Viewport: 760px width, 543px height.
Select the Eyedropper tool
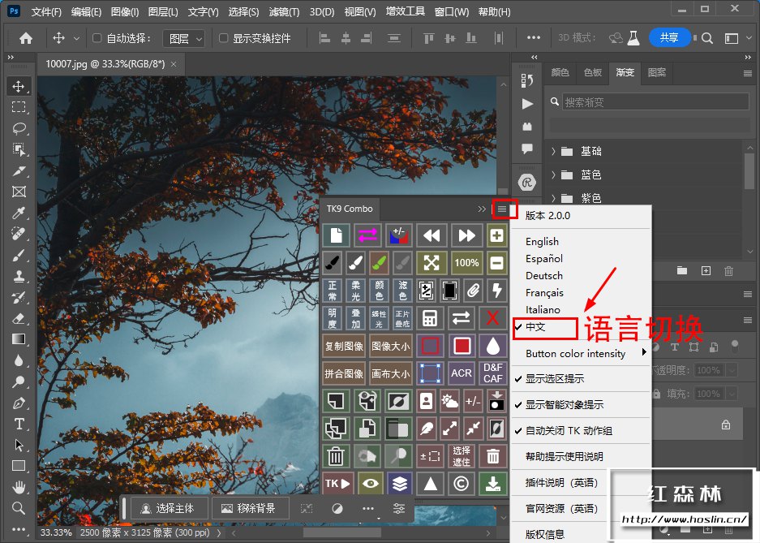click(x=19, y=213)
